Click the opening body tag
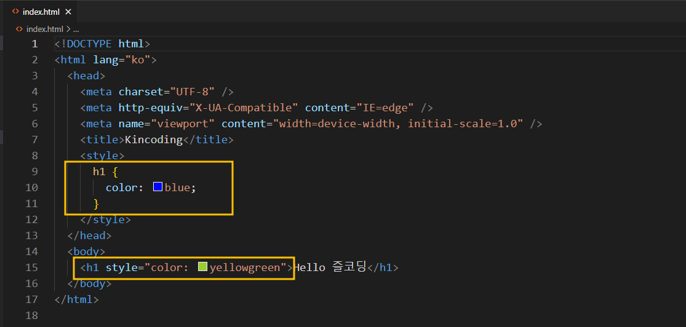The height and width of the screenshot is (327, 686). [x=86, y=251]
